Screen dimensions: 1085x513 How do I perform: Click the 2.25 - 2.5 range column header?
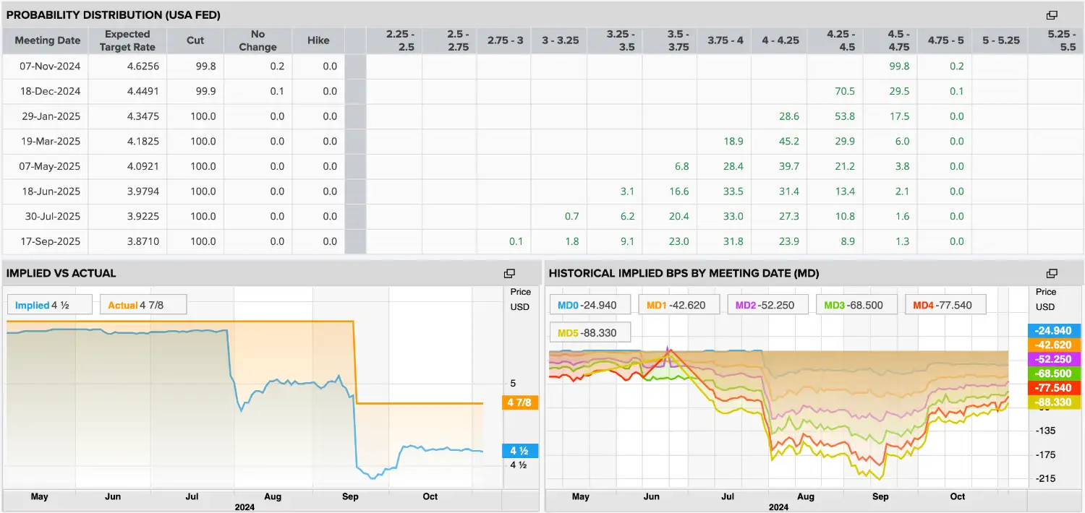[395, 40]
